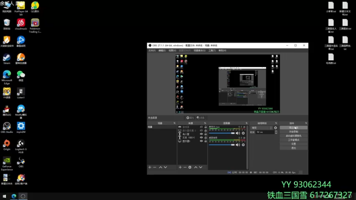The image size is (356, 200).
Task: Mute 麦克风/Aux with speaker icon
Action: [238, 133]
